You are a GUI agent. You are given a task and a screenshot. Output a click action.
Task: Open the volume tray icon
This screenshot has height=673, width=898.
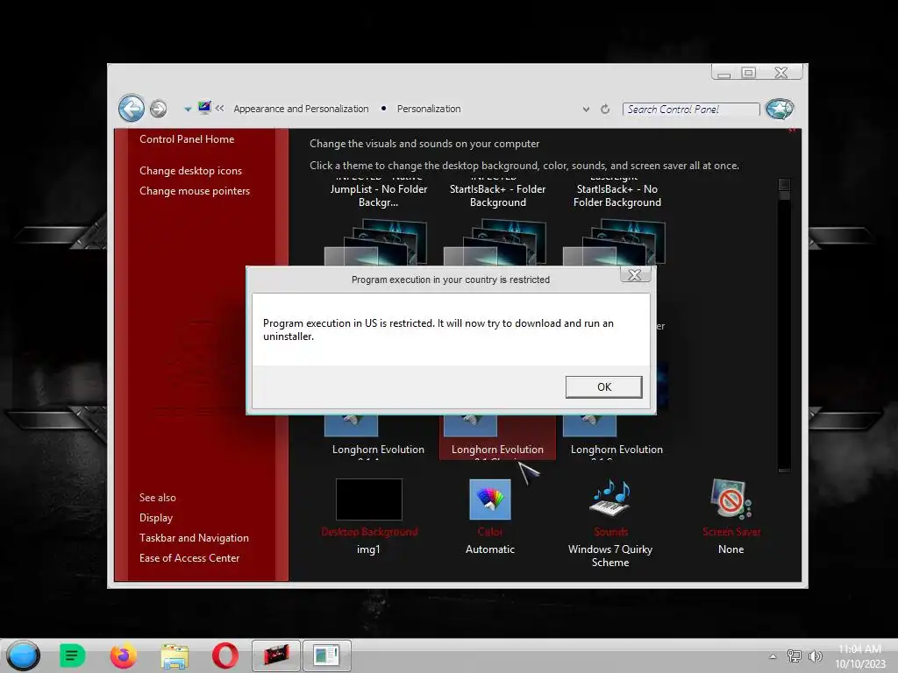(x=815, y=655)
